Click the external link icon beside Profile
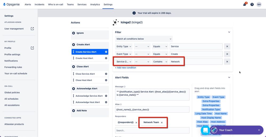 pos(32,48)
